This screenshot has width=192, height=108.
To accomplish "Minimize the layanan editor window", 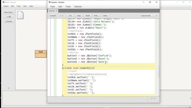I will [x=144, y=2].
